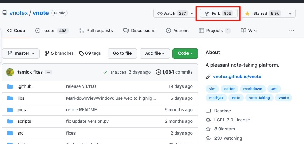Open the latest commit message 'fixes'
Viewport: 304px width, 144px height.
(38, 72)
